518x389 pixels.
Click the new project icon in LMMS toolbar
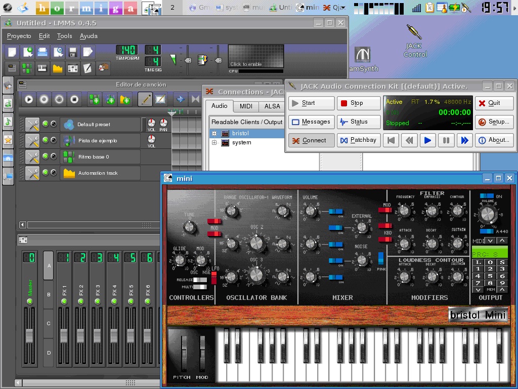(x=12, y=52)
